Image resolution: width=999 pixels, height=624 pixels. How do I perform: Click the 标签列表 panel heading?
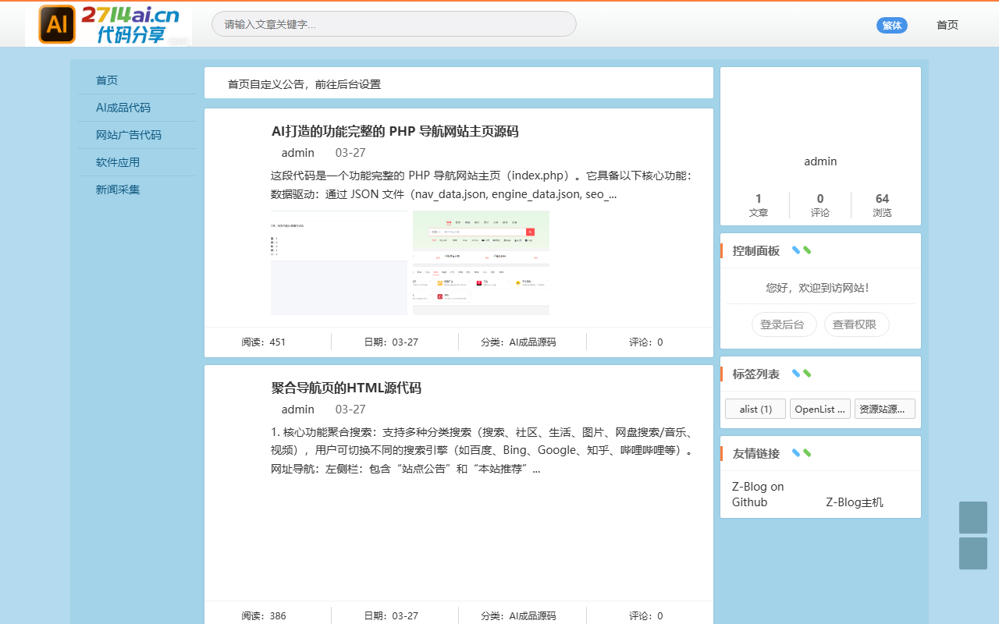(755, 374)
